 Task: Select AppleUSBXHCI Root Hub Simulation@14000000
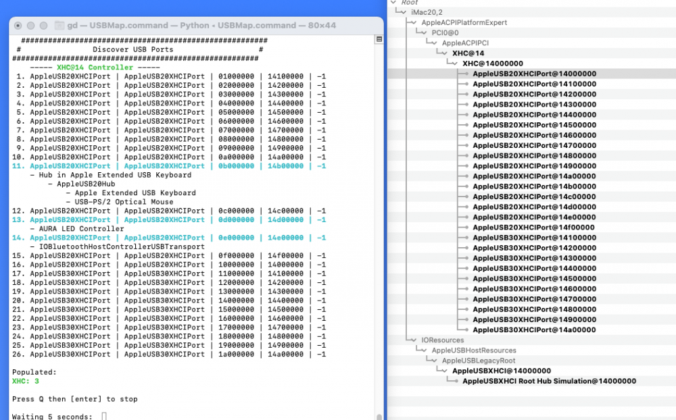coord(549,382)
